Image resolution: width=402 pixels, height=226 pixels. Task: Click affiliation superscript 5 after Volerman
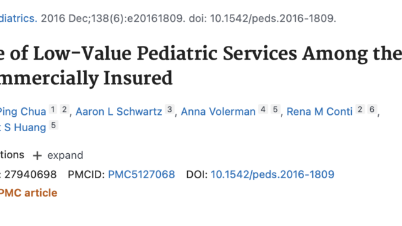(x=275, y=109)
